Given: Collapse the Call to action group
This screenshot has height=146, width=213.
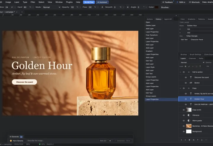Looking at the screenshot, I should pyautogui.click(x=180, y=72).
